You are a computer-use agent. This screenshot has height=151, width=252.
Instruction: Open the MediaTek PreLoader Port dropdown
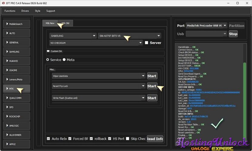pos(206,25)
